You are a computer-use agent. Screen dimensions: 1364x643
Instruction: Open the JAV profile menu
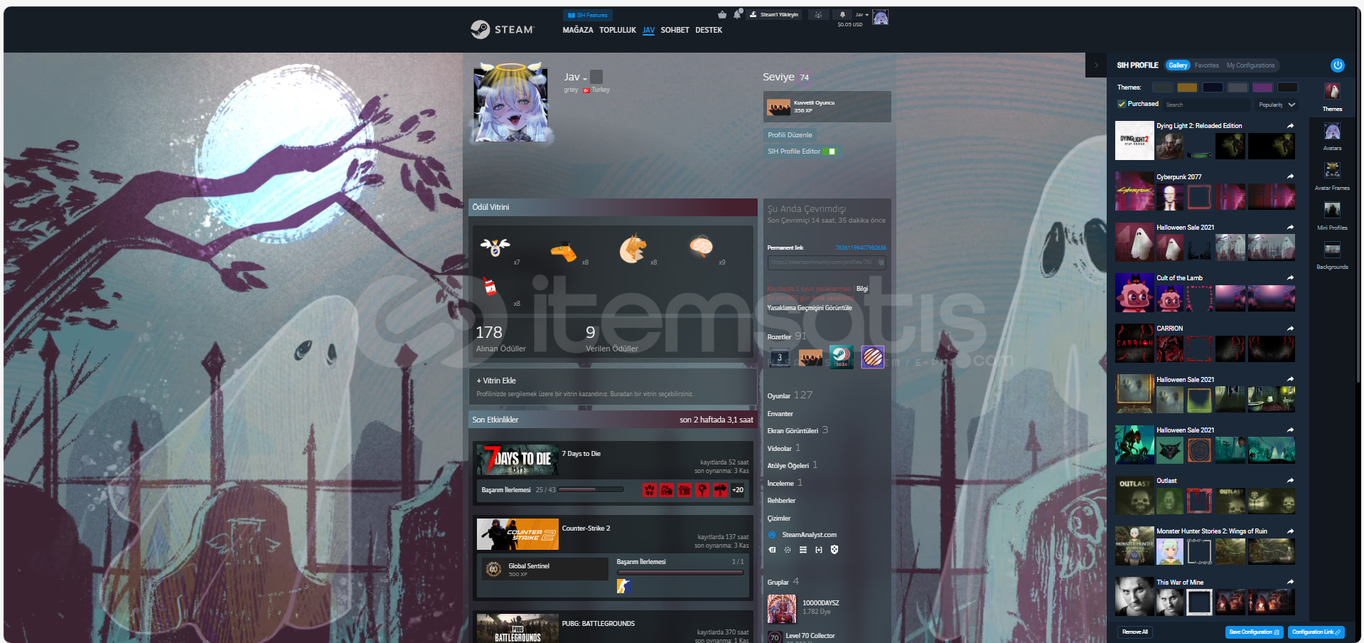click(648, 30)
